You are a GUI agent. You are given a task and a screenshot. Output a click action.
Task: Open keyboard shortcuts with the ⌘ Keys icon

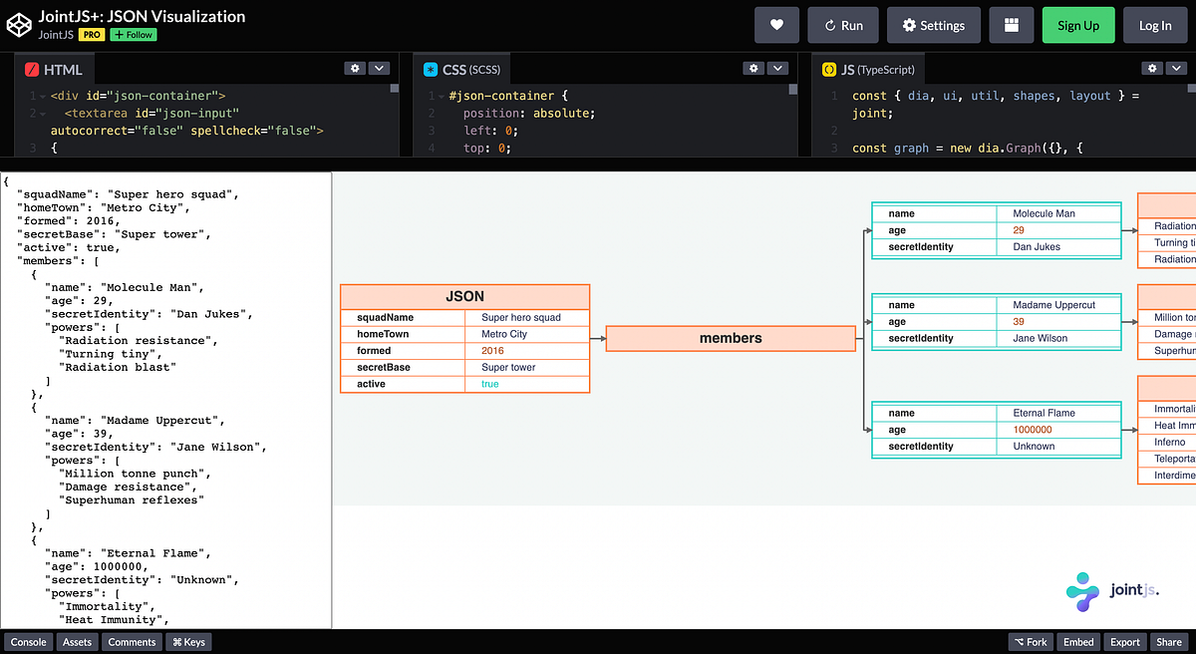[188, 641]
